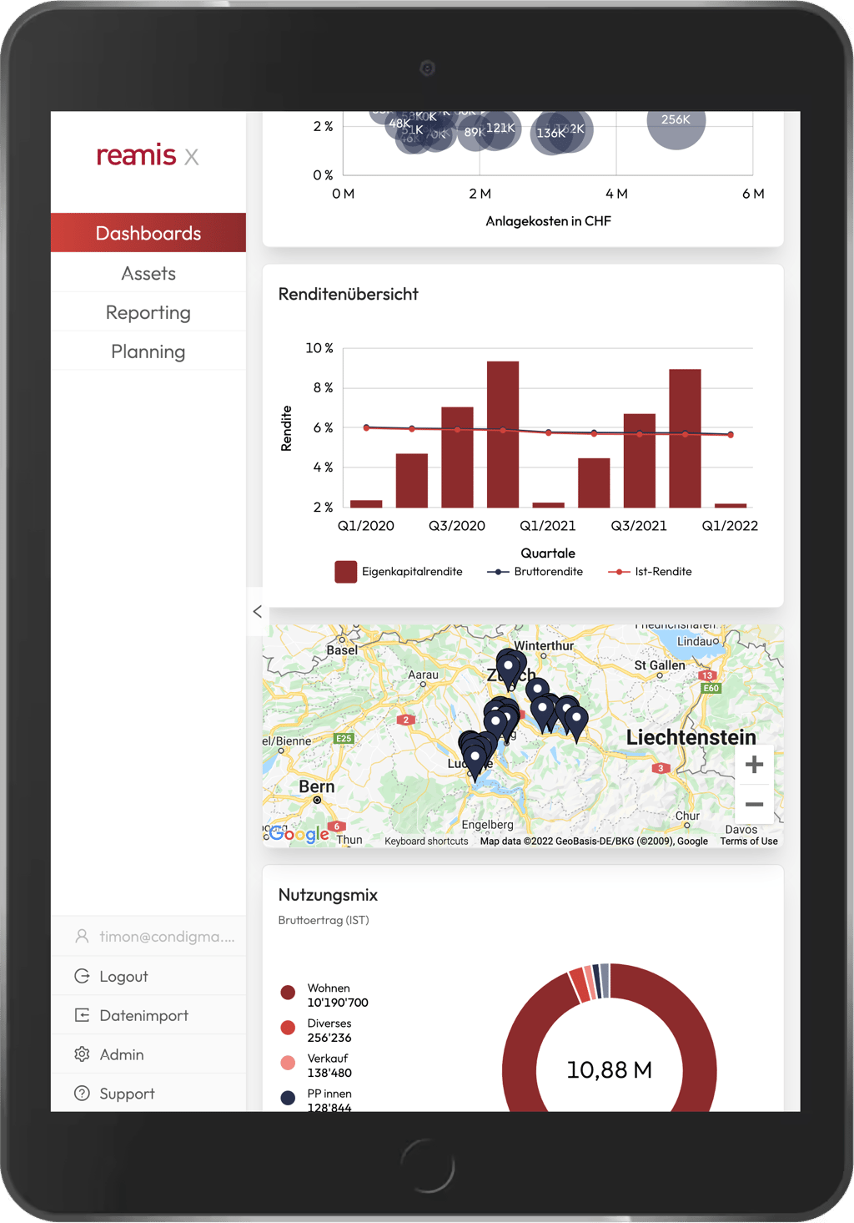Click the Nutzungsmix card title
Image resolution: width=854 pixels, height=1223 pixels.
328,895
